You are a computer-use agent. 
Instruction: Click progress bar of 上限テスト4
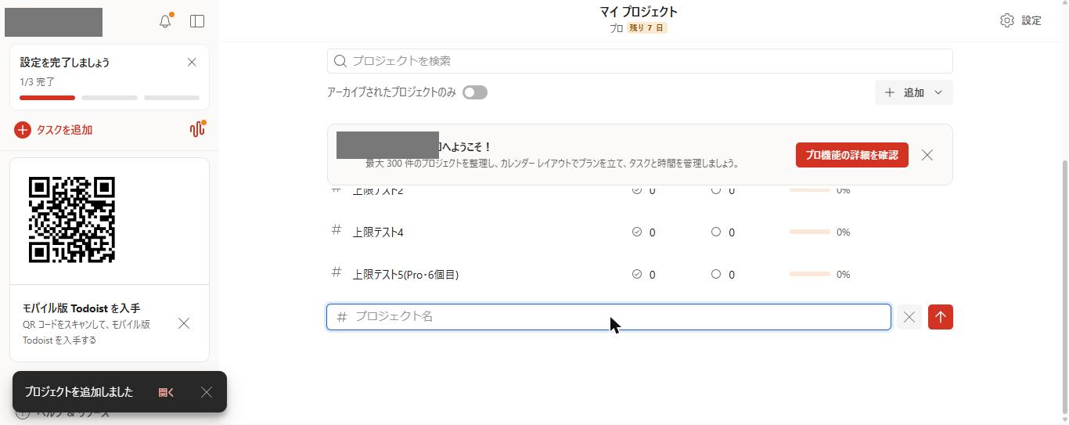click(810, 232)
